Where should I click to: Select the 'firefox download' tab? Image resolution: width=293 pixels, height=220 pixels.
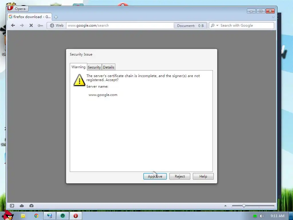[30, 17]
